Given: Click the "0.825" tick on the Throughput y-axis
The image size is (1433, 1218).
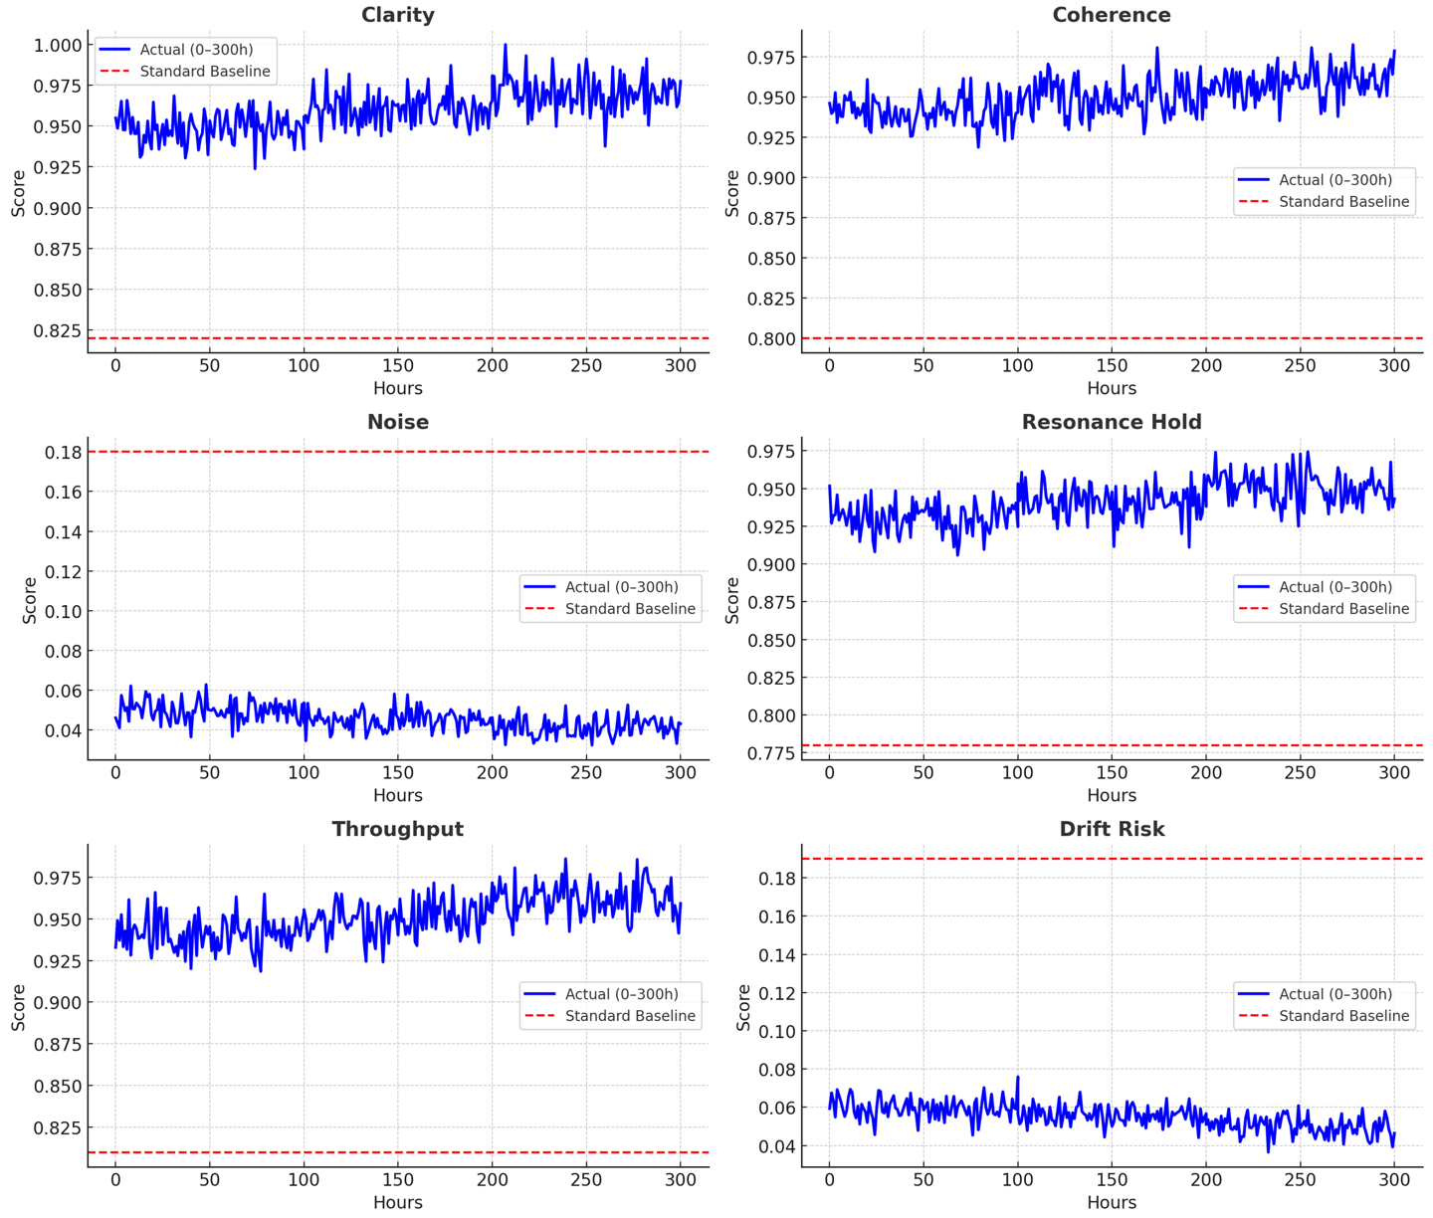Looking at the screenshot, I should pyautogui.click(x=58, y=1127).
